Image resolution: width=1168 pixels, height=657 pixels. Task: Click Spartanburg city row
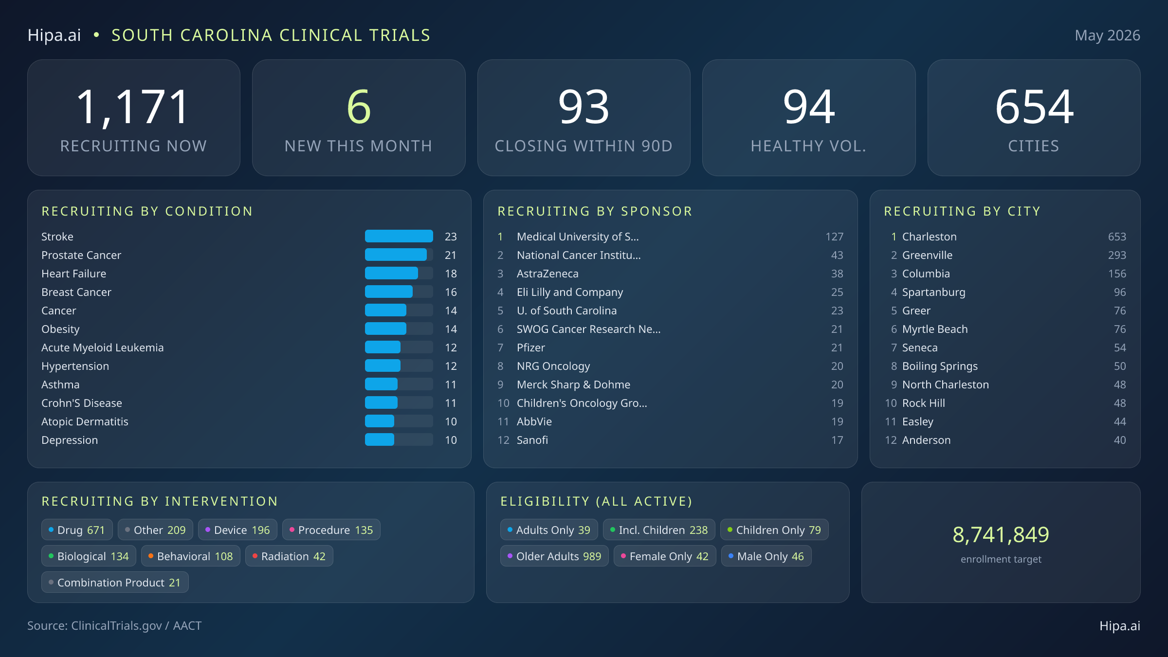coord(1005,292)
